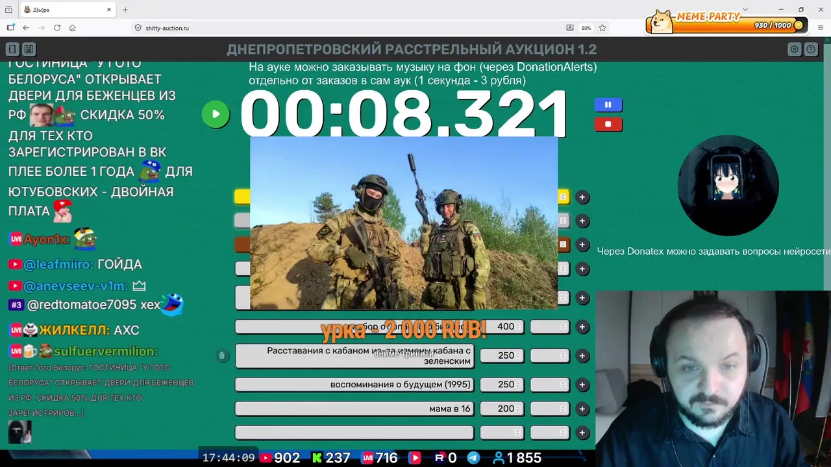Click the install/download icon in address bar
The height and width of the screenshot is (467, 831).
pyautogui.click(x=570, y=28)
